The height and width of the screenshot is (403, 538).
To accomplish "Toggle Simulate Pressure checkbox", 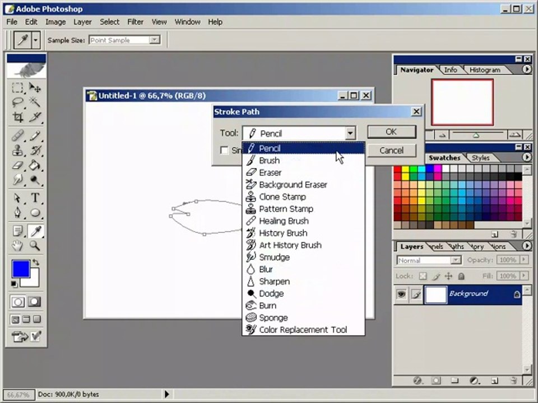I will coord(224,150).
